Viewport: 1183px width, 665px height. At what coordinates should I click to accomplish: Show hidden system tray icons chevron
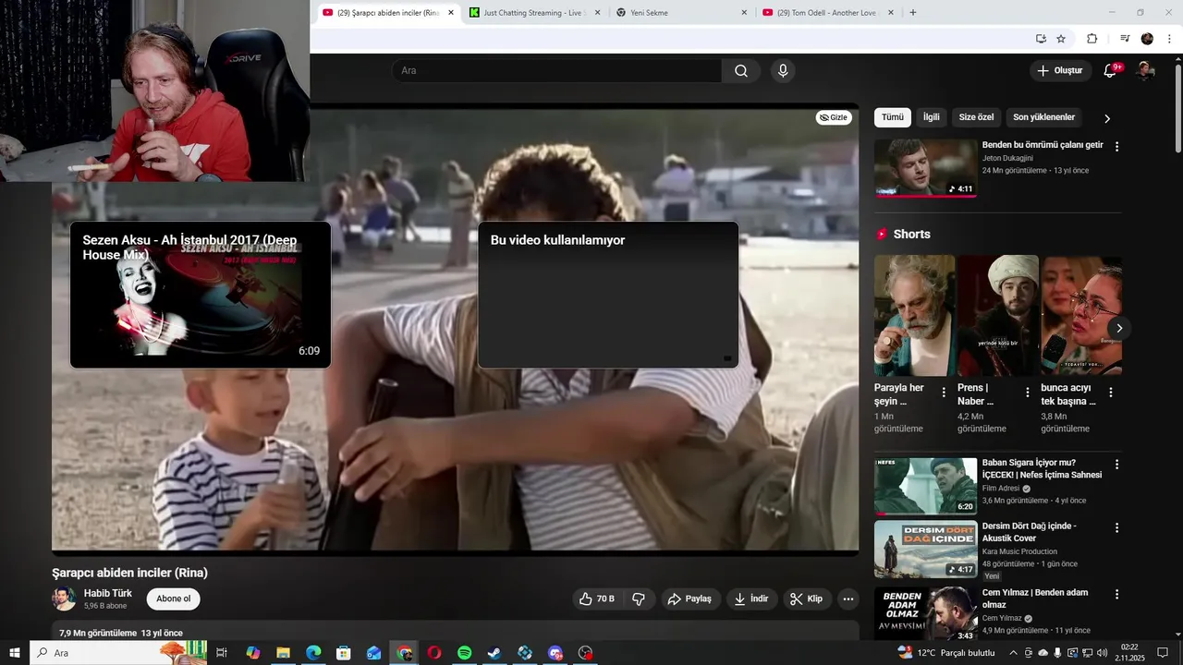point(1013,653)
